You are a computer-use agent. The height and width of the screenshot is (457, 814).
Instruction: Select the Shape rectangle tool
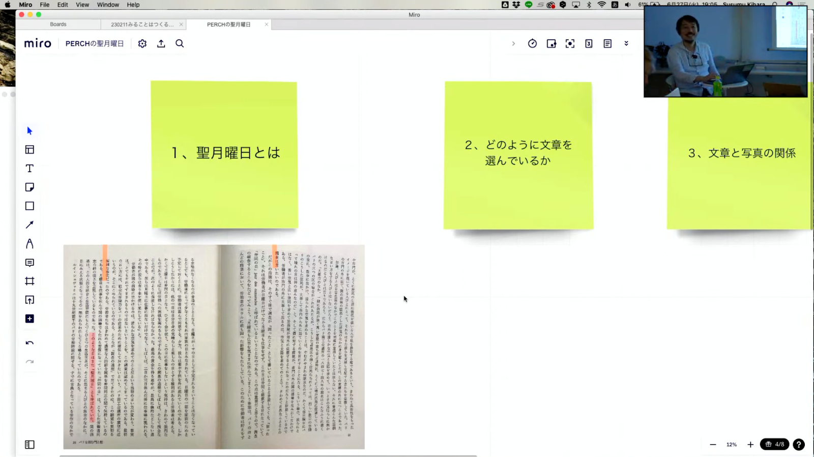(30, 206)
